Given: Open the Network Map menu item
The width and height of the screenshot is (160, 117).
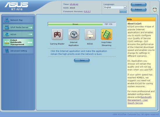Looking at the screenshot, I should [18, 20].
